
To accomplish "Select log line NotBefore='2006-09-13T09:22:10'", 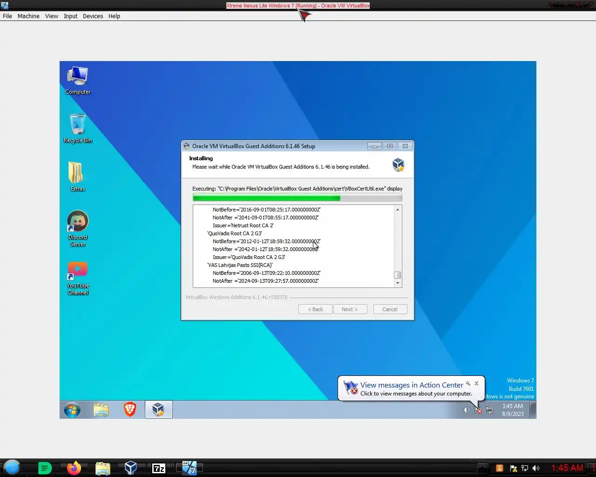I will 266,273.
